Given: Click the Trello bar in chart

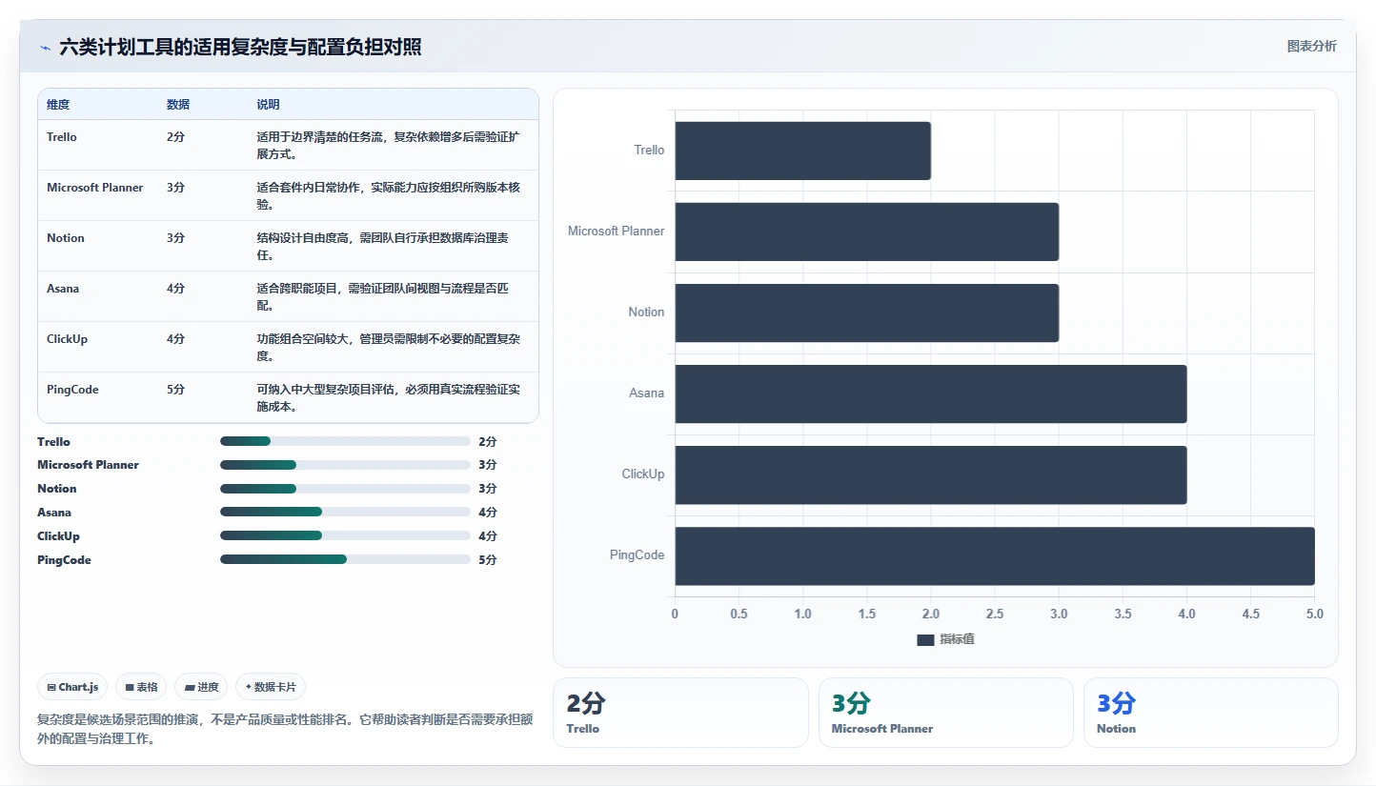Looking at the screenshot, I should (803, 151).
